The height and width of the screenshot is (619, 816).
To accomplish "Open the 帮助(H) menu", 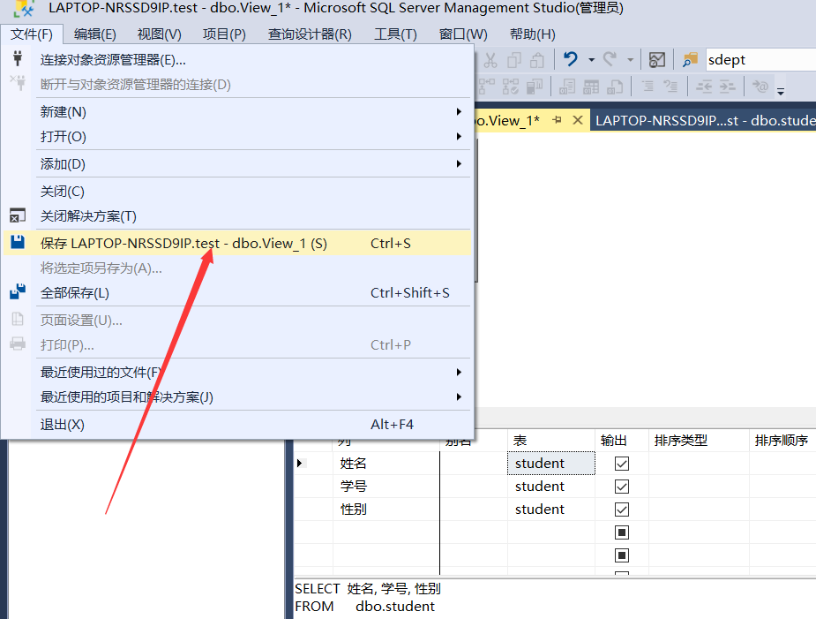I will click(x=532, y=34).
